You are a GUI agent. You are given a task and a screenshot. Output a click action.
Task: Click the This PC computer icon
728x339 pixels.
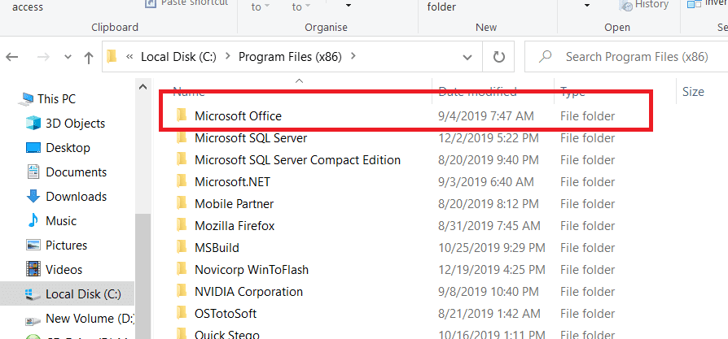(x=25, y=99)
